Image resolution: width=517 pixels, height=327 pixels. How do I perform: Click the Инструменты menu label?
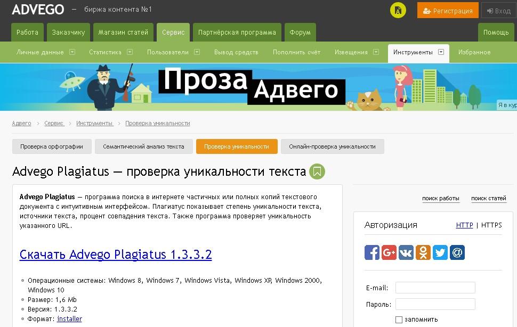[x=413, y=52]
